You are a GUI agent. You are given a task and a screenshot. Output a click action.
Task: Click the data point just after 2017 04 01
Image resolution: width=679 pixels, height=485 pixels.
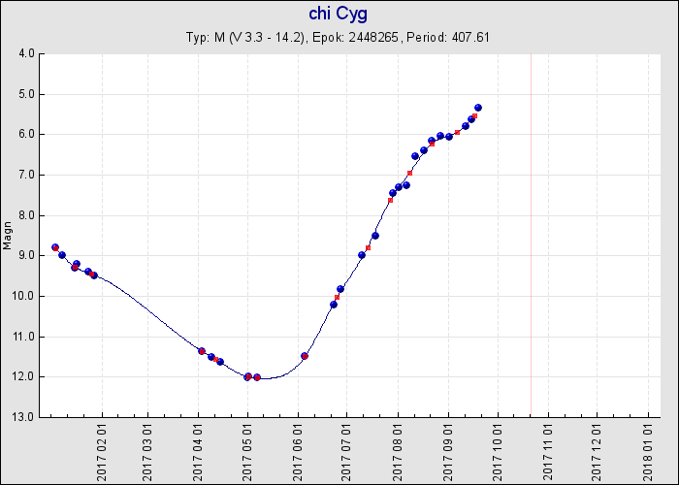point(202,350)
